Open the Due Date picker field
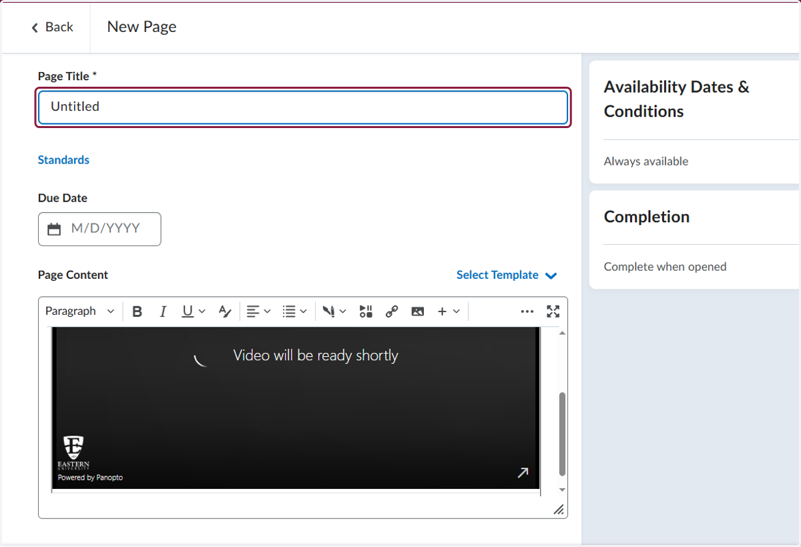Viewport: 801px width, 547px height. click(x=99, y=229)
